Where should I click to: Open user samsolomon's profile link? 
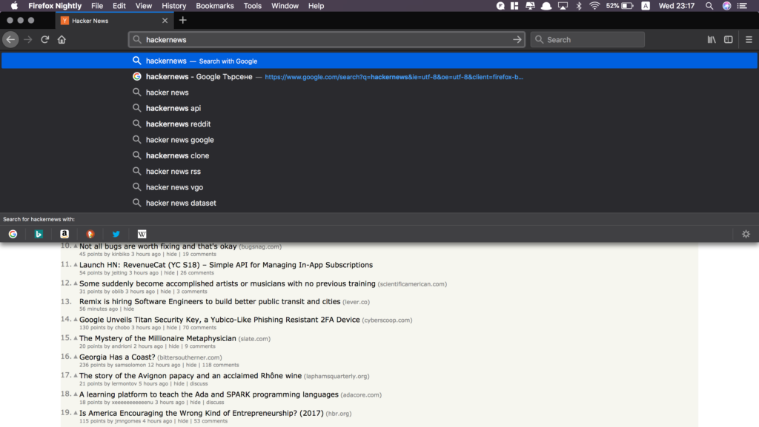coord(130,365)
